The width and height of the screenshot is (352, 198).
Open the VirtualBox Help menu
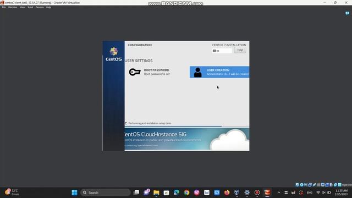click(49, 7)
